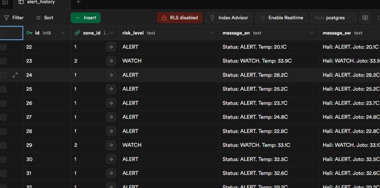The image size is (380, 188).
Task: Open the id column dropdown menu
Action: click(x=63, y=33)
